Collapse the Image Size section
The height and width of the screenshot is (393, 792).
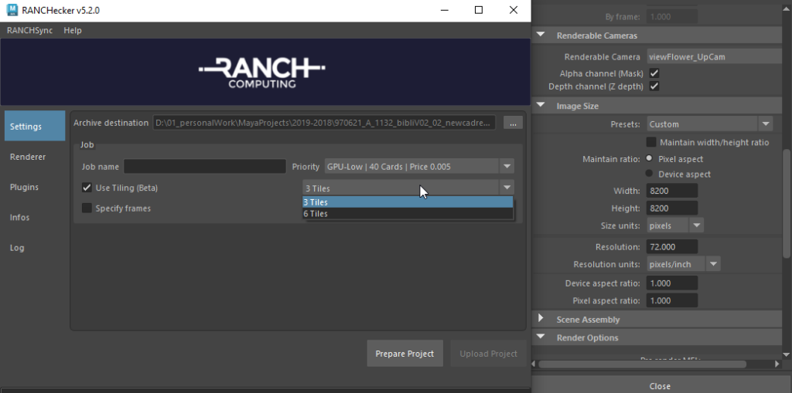pyautogui.click(x=541, y=106)
